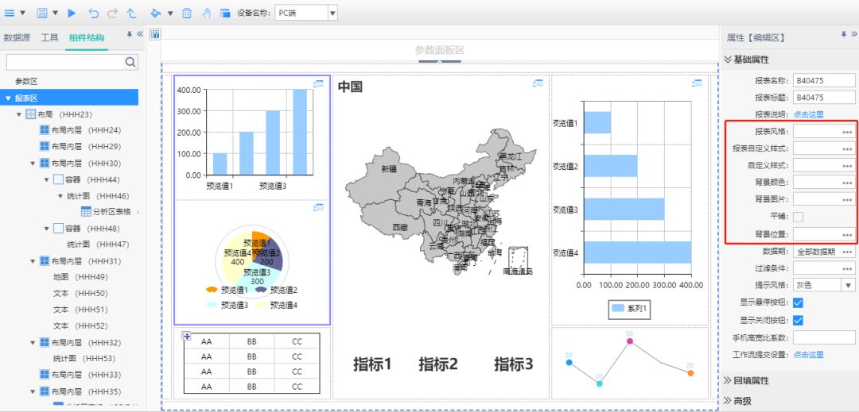Click the Undo arrow in toolbar
The image size is (859, 412).
tap(94, 13)
